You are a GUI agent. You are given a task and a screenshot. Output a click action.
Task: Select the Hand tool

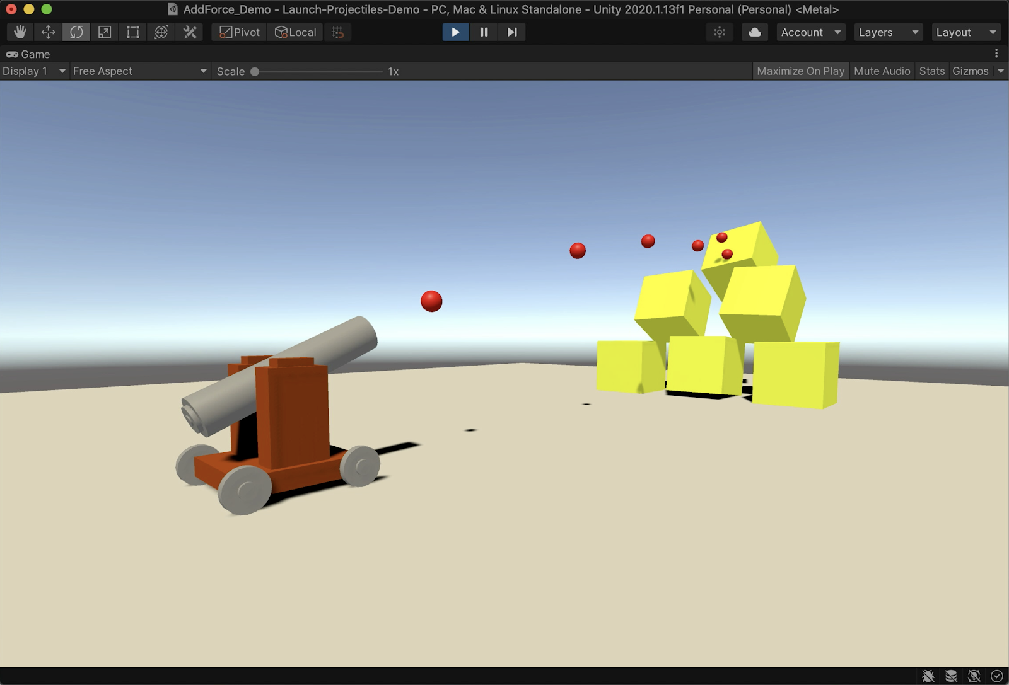(20, 32)
